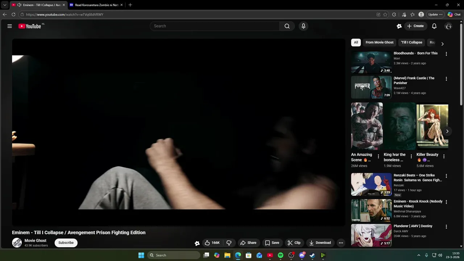
Task: Click the search magnifier button
Action: [x=287, y=26]
